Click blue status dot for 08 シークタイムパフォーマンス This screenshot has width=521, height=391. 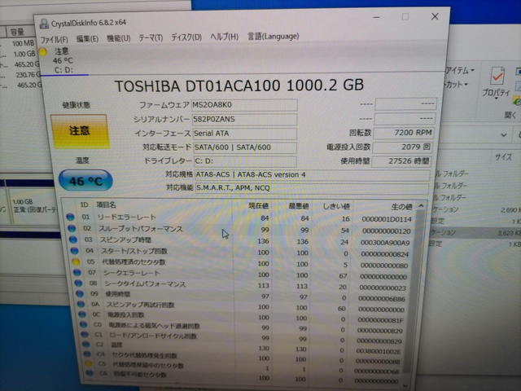78,283
